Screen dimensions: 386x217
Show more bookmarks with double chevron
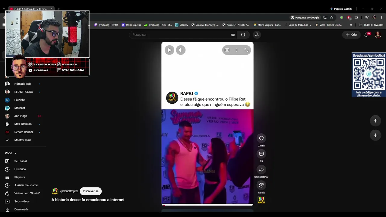(351, 25)
